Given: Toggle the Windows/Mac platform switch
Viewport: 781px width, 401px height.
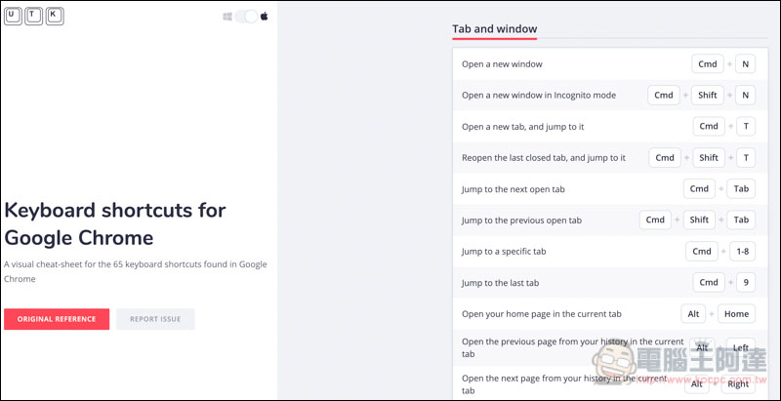Looking at the screenshot, I should click(247, 17).
